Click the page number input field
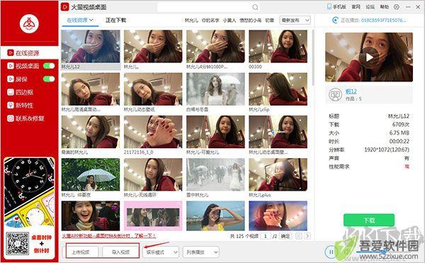This screenshot has height=263, width=425. pyautogui.click(x=266, y=236)
